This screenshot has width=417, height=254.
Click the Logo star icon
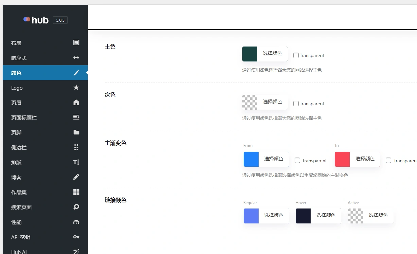75,87
